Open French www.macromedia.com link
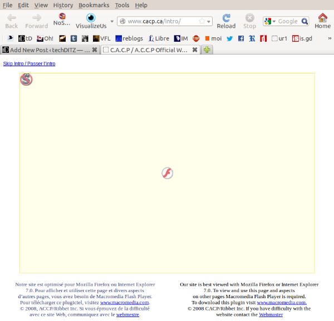 tap(124, 303)
